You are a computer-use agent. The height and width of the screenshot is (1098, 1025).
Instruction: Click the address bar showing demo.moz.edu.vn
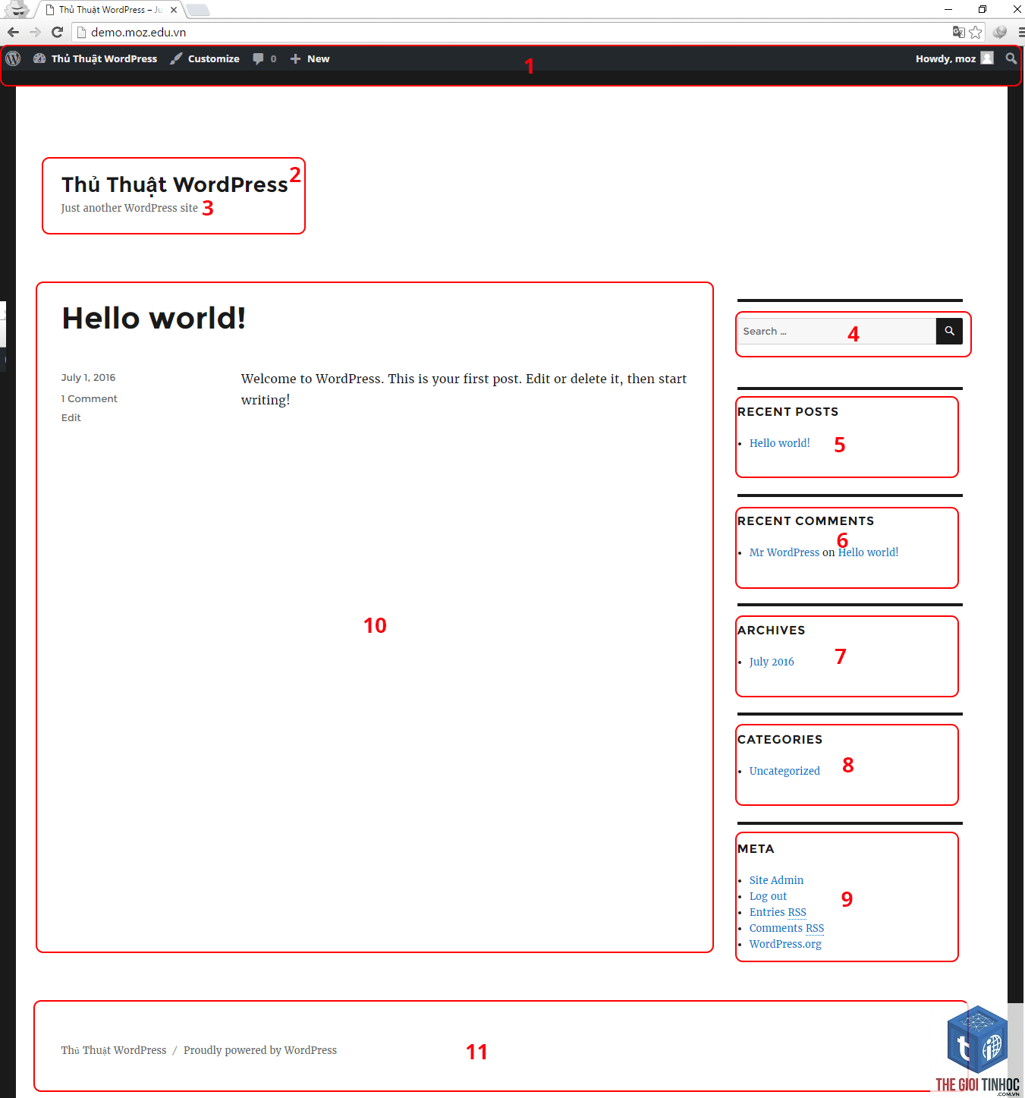coord(508,32)
